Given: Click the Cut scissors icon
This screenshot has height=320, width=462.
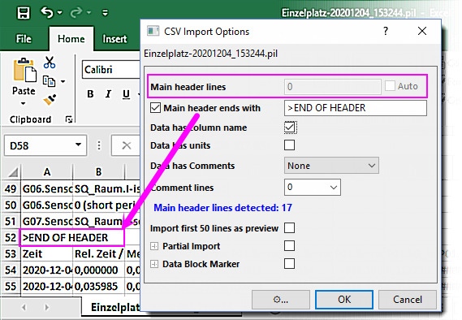Looking at the screenshot, I should point(50,63).
